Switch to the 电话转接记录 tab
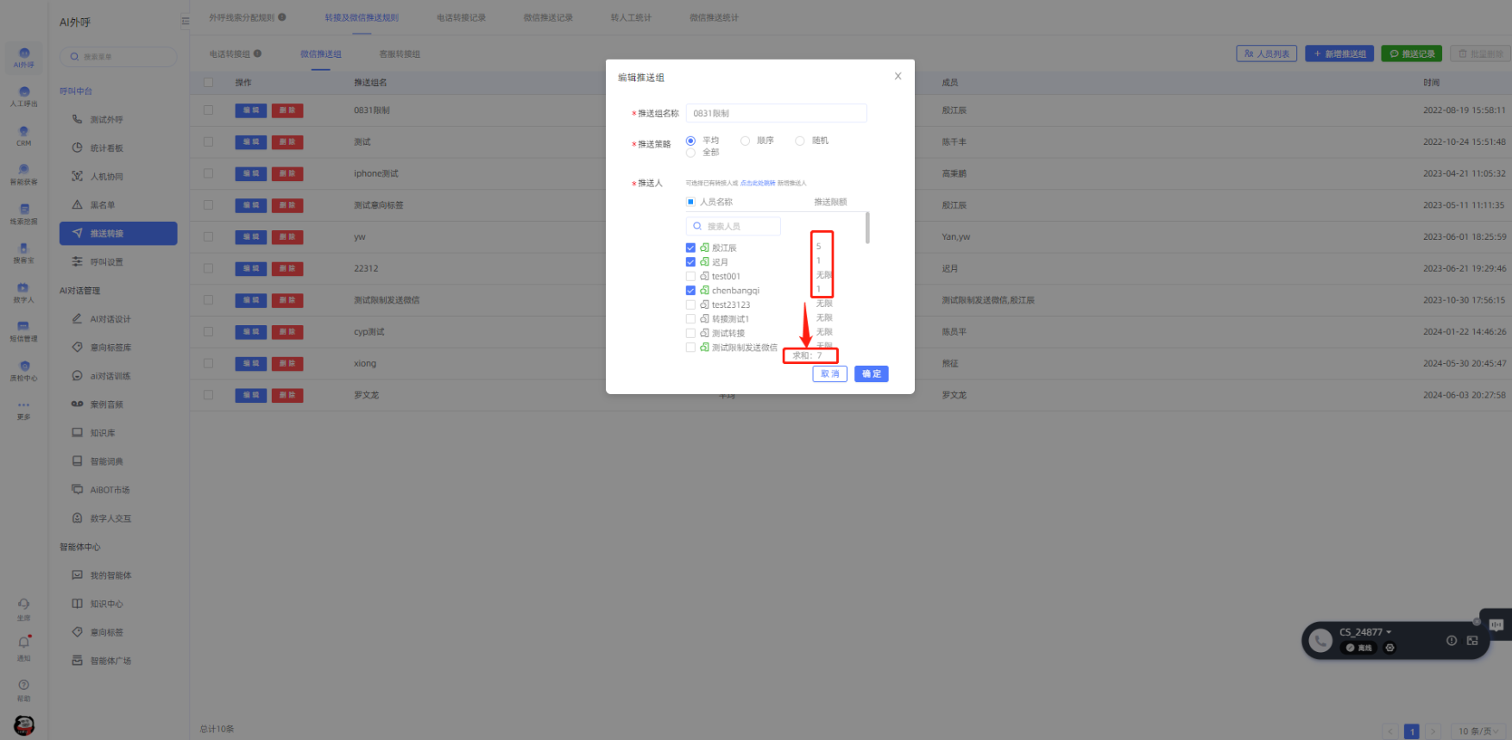Viewport: 1512px width, 740px height. click(461, 18)
